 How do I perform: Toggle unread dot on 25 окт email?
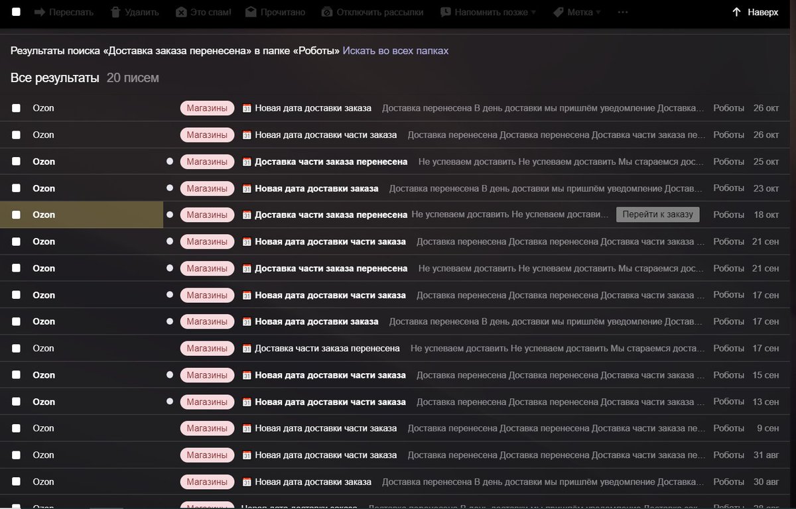[x=170, y=161]
